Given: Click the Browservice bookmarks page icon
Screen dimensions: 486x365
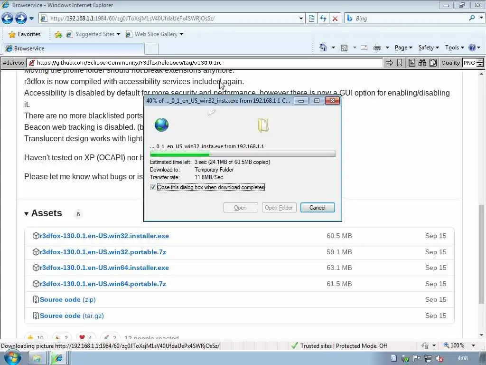Looking at the screenshot, I should pyautogui.click(x=411, y=63).
